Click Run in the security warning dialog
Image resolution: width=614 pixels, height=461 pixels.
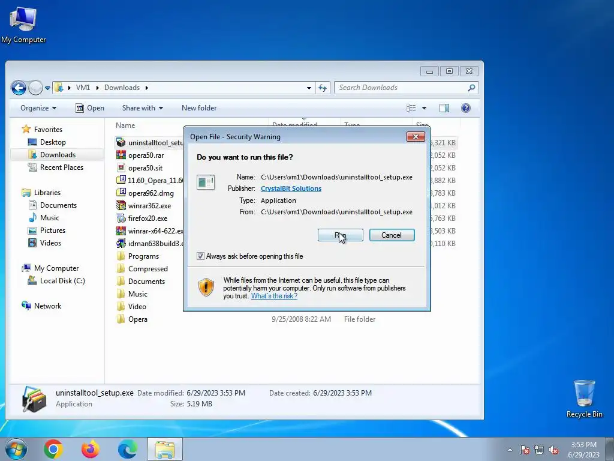[341, 235]
